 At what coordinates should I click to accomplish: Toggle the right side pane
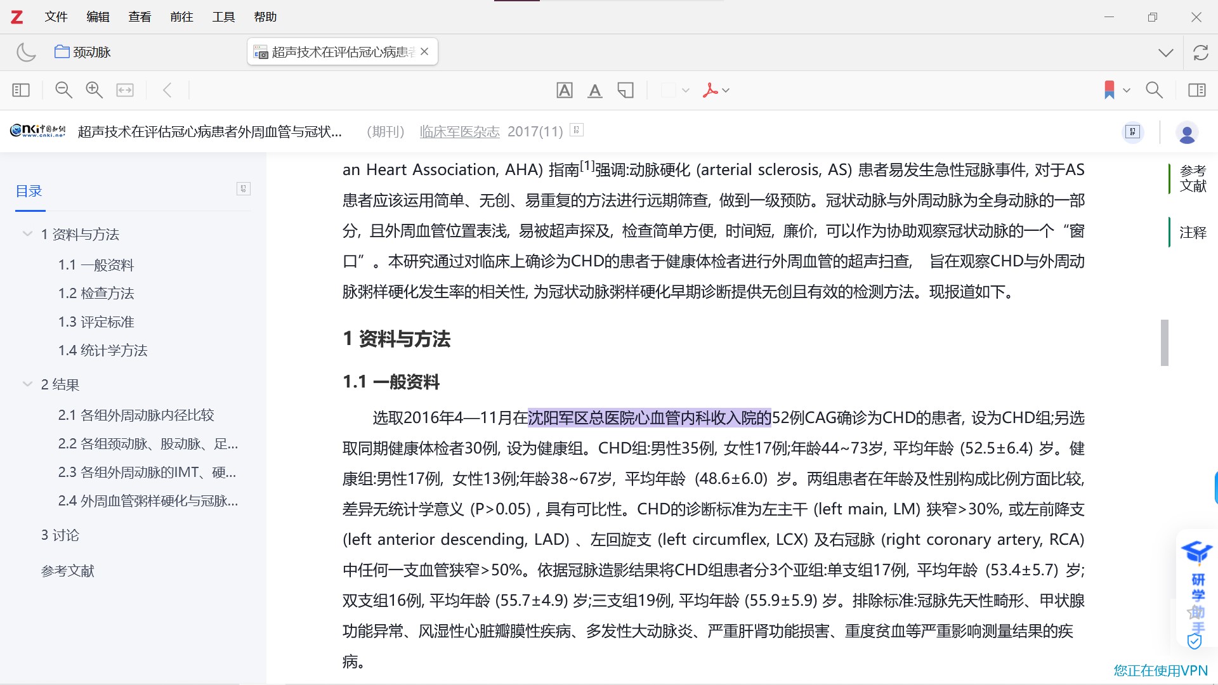[x=1196, y=90]
